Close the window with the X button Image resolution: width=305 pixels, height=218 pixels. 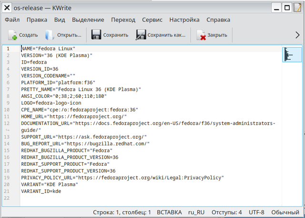coord(7,8)
